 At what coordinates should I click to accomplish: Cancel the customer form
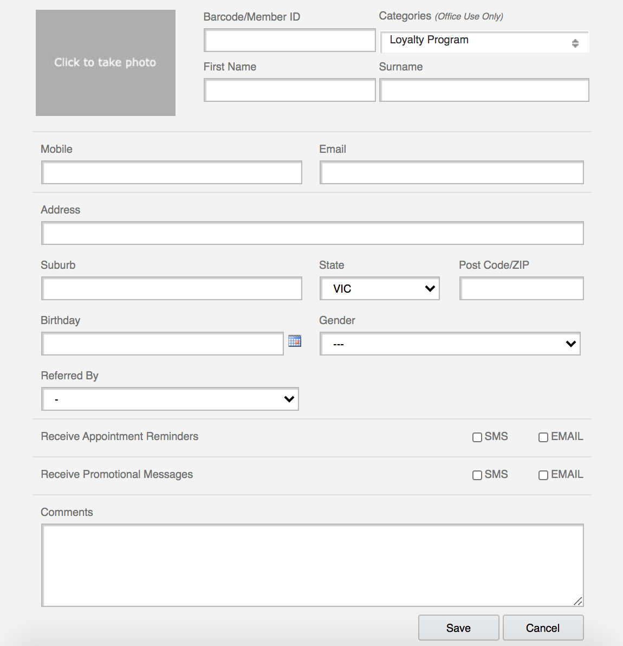click(543, 628)
